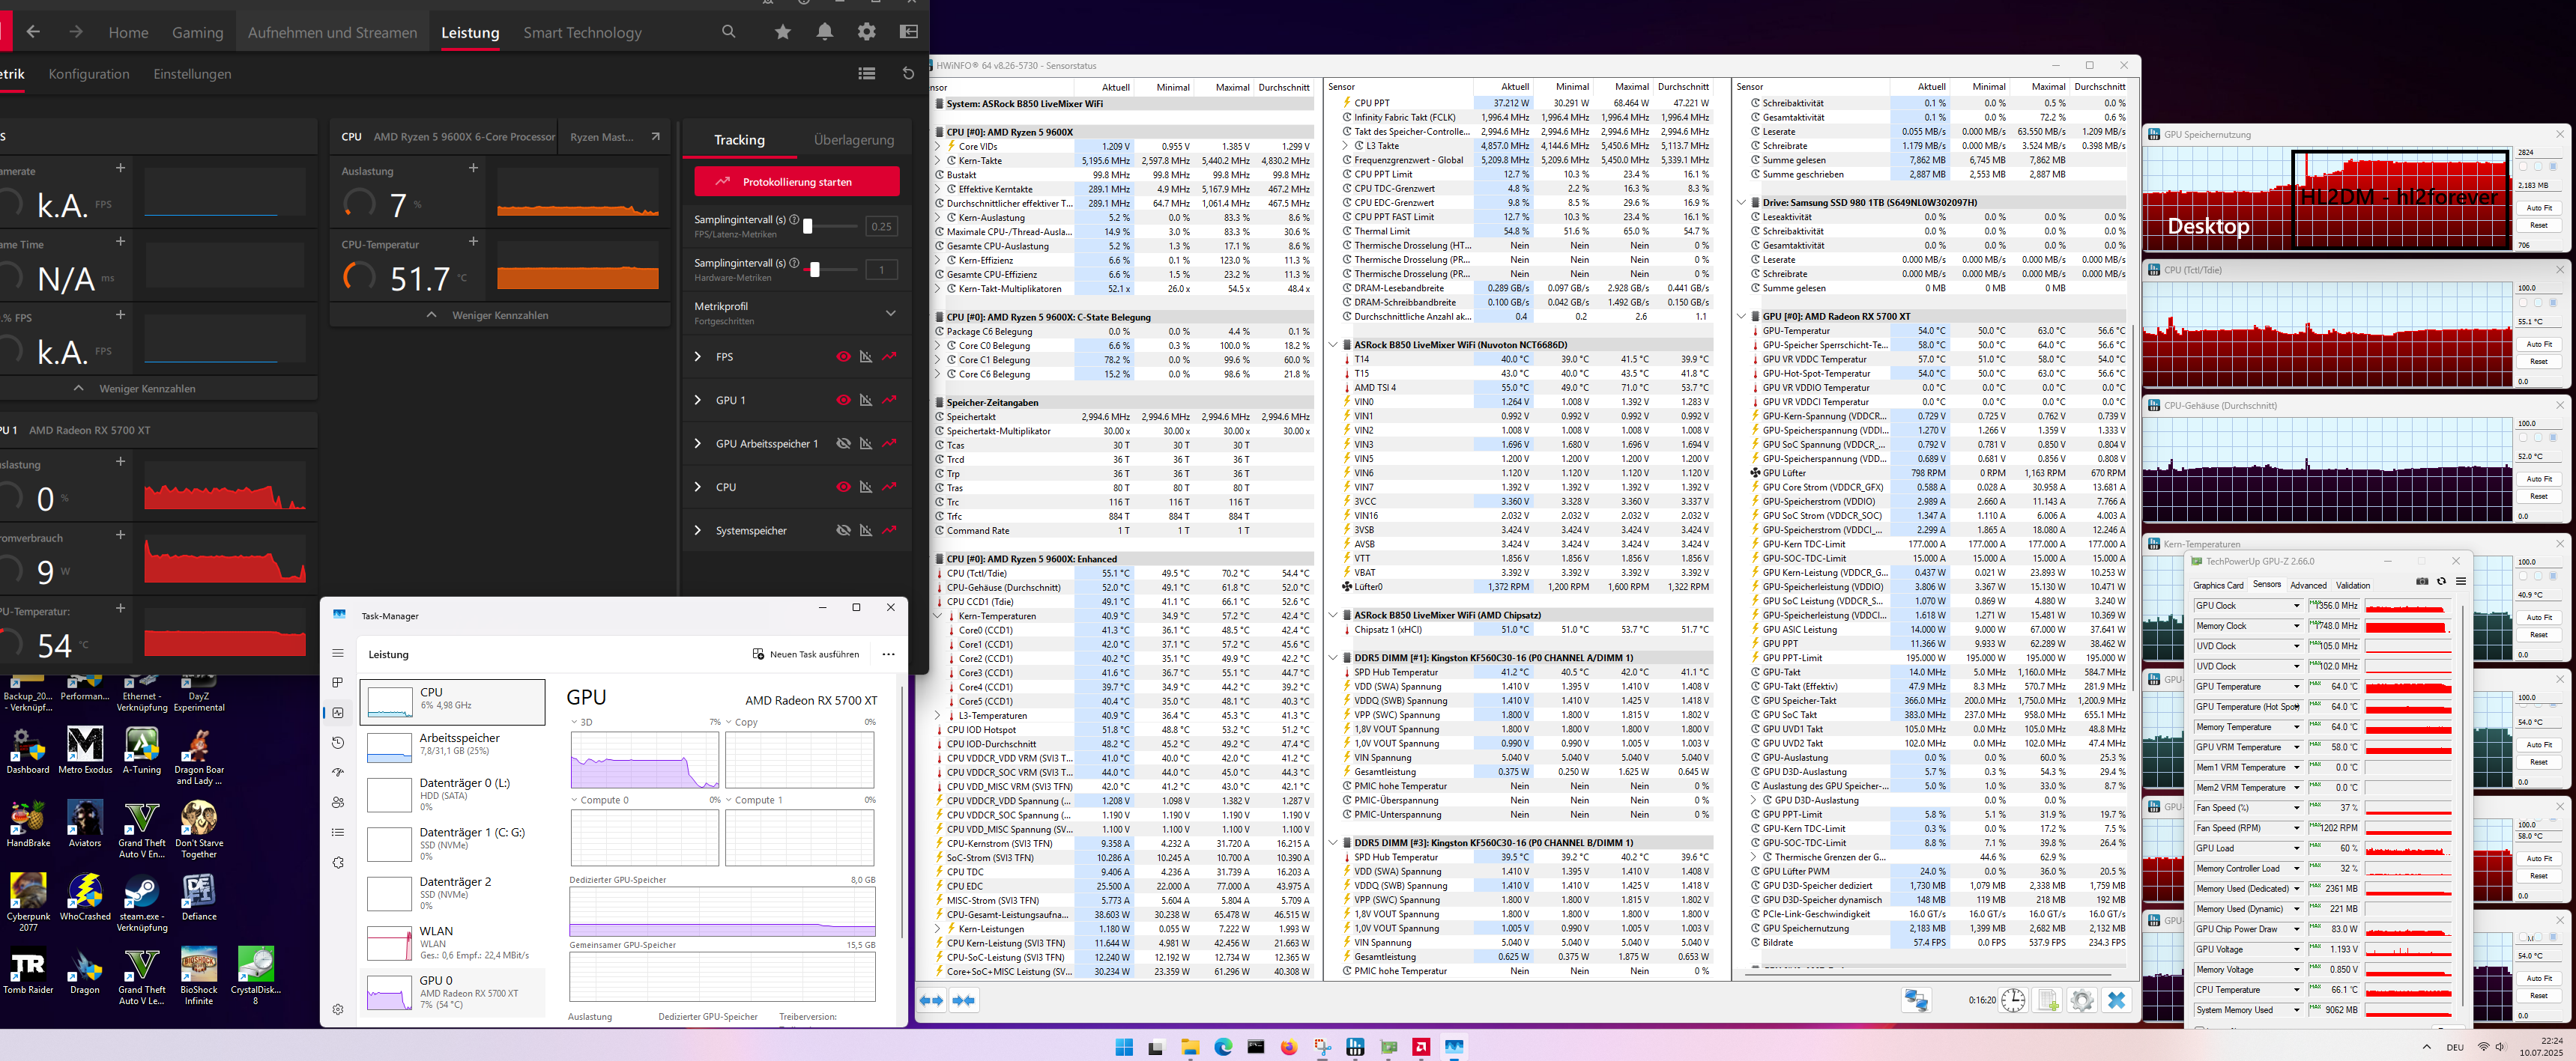Adjust hardware metrics Samplingintervall slider
Viewport: 2576px width, 1061px height.
pos(815,270)
